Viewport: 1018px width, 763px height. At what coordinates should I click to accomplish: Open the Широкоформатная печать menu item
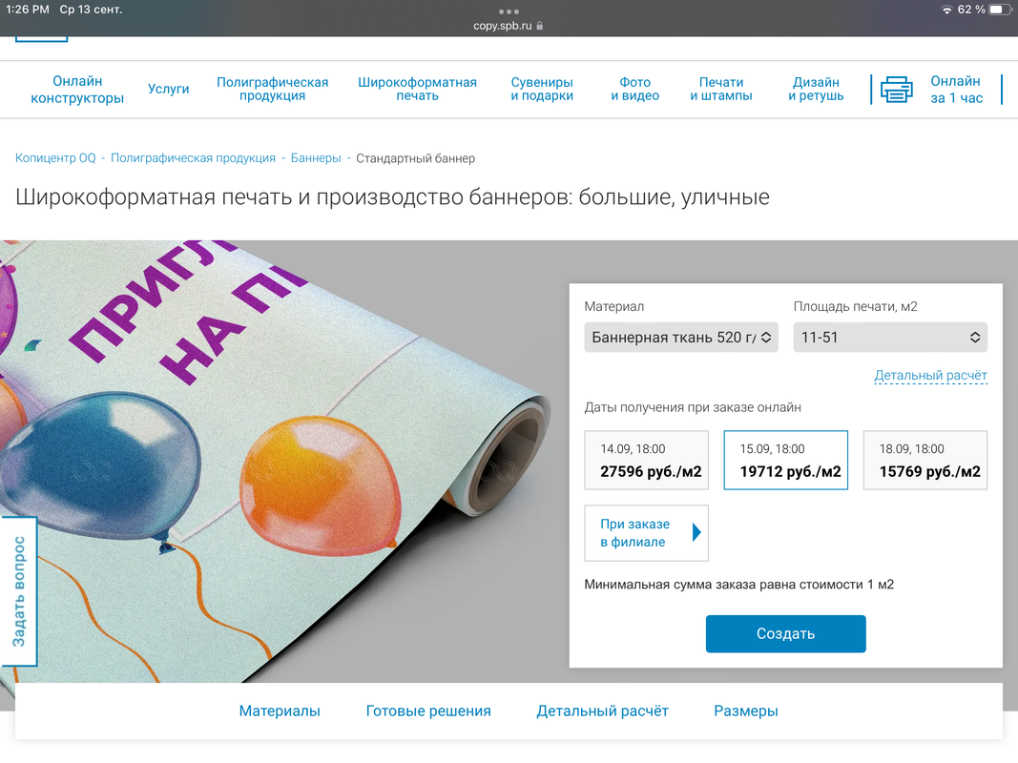pos(418,89)
